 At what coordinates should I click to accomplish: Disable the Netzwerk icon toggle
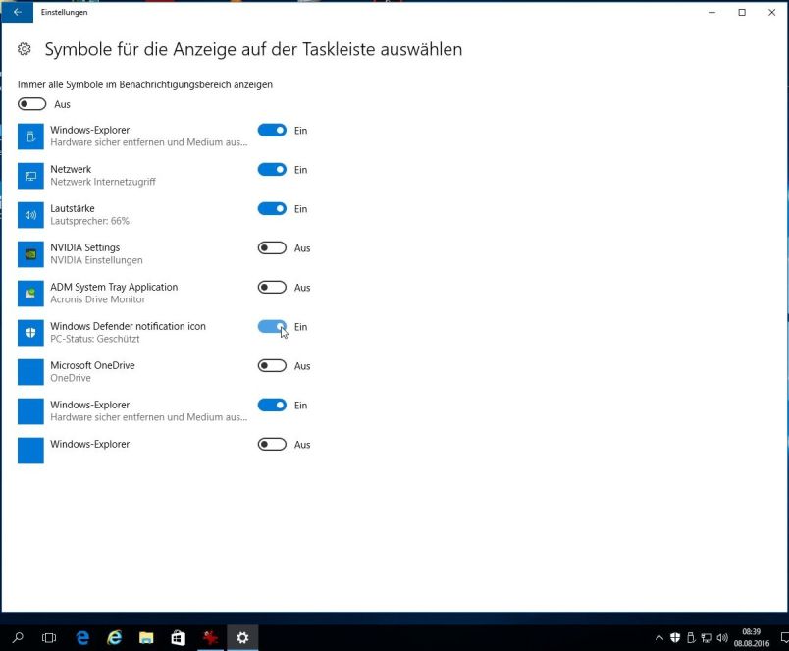coord(272,170)
